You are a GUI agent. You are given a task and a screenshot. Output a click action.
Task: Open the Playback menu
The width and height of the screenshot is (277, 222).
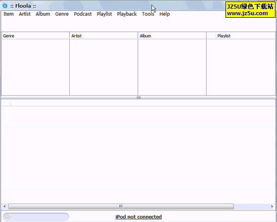(127, 14)
